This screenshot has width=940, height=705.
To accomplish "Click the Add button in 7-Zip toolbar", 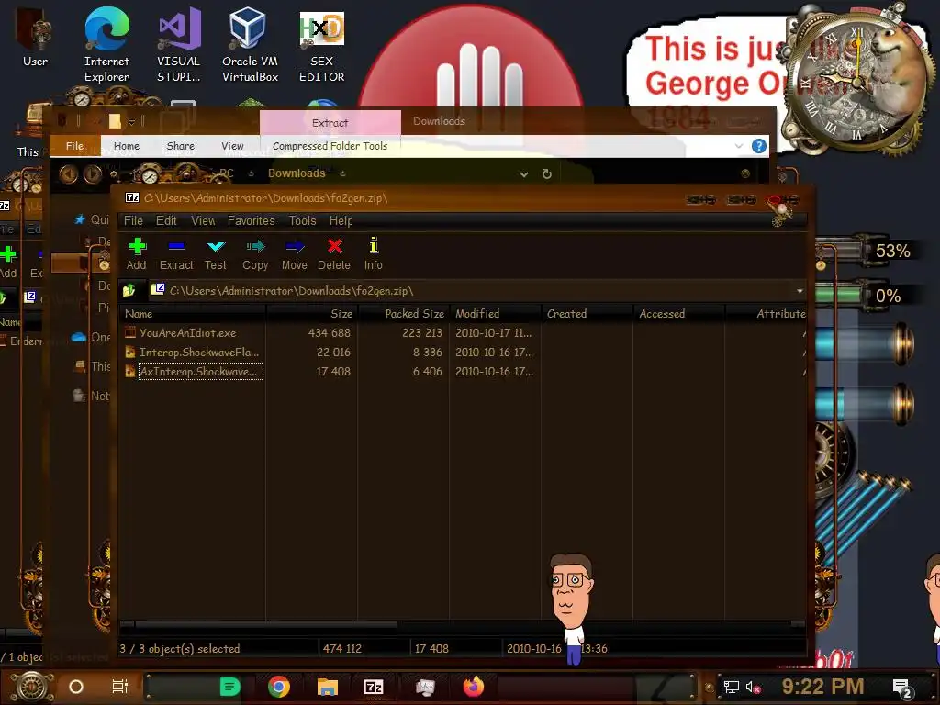I will pos(137,254).
